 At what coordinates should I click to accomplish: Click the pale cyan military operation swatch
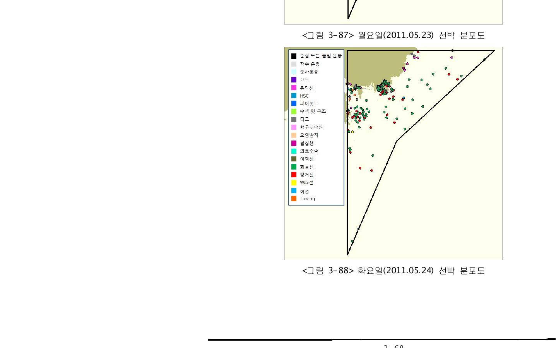[294, 72]
